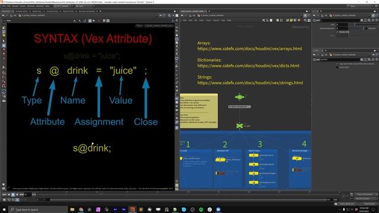Select the gray bypassed node under number 2
This screenshot has height=213, width=379.
tap(220, 173)
